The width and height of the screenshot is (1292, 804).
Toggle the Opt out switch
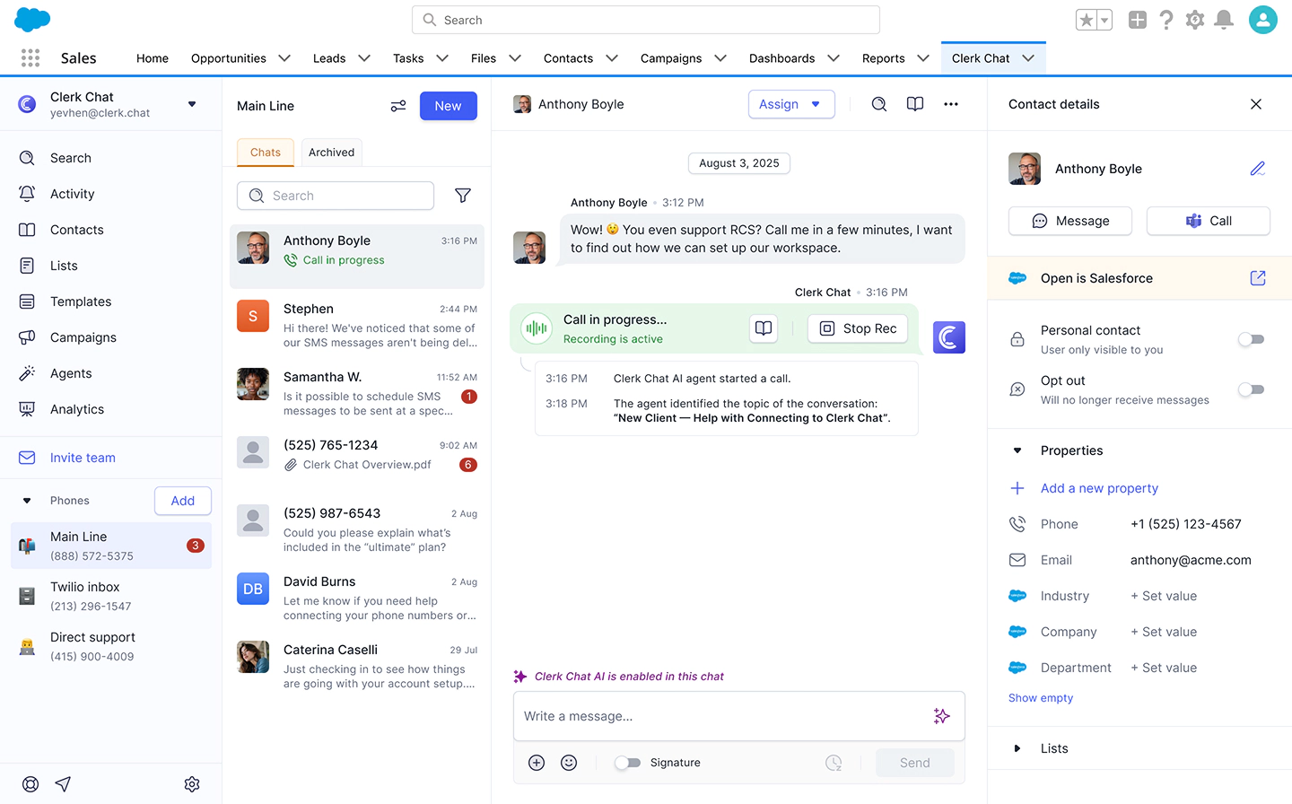(1252, 389)
